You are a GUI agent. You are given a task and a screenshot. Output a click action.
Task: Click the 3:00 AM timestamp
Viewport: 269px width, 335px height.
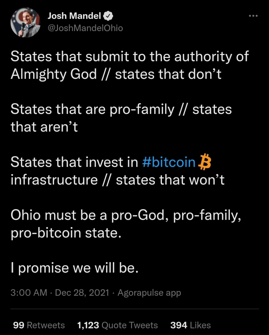point(29,292)
